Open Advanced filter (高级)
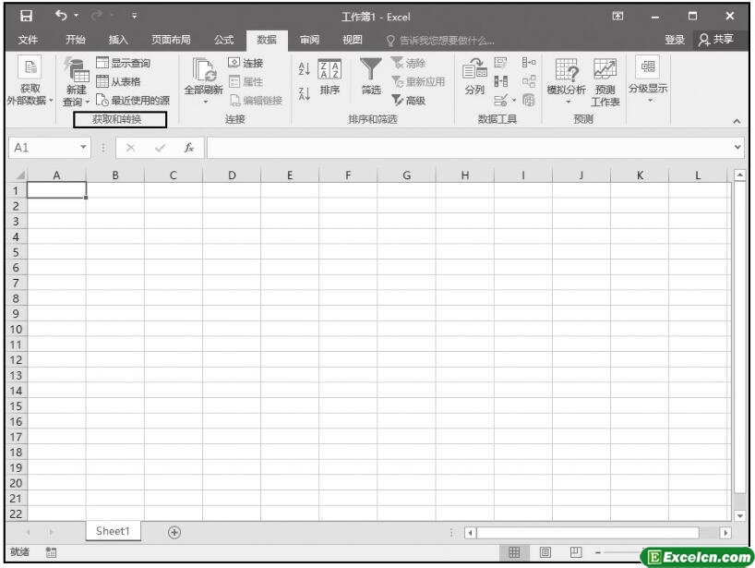 point(408,100)
